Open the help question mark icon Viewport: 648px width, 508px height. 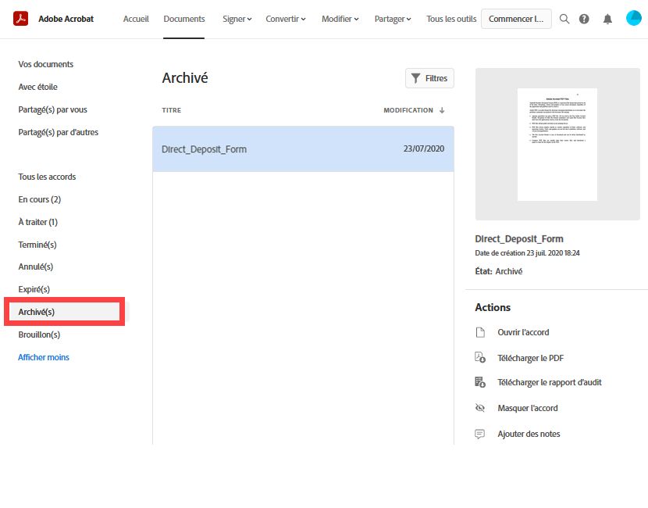coord(584,19)
